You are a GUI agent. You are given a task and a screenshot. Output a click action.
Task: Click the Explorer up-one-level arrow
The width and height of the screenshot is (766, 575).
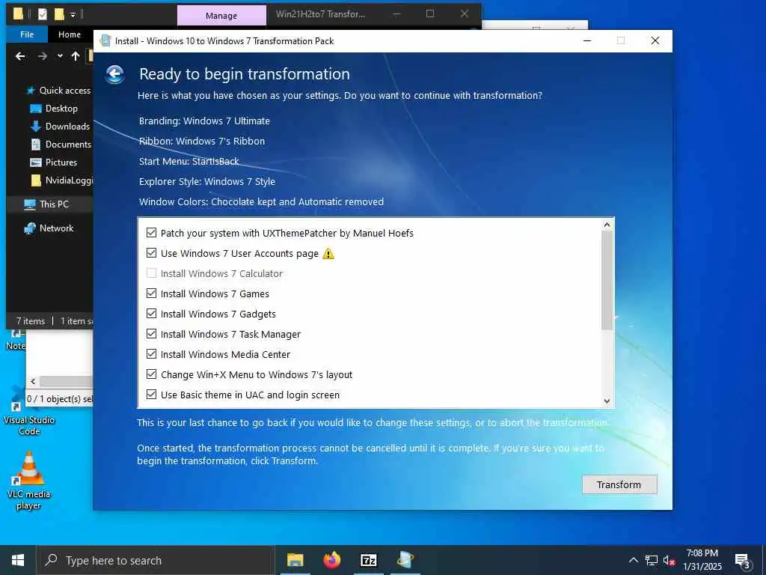coord(76,56)
